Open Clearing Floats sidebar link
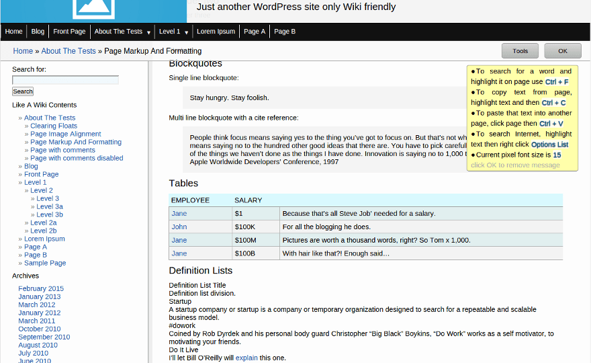Screen dimensions: 591x363 tap(54, 126)
